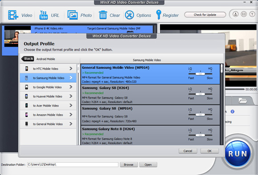258x175 pixels.
Task: Adjust Galaxy S8 (MPEG4) quality slider
Action: [200, 115]
